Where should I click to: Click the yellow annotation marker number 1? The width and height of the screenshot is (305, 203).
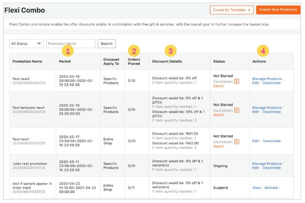pyautogui.click(x=68, y=51)
